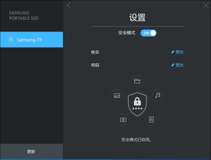The height and width of the screenshot is (160, 211).
Task: Click the 密码 label
Action: 95,65
